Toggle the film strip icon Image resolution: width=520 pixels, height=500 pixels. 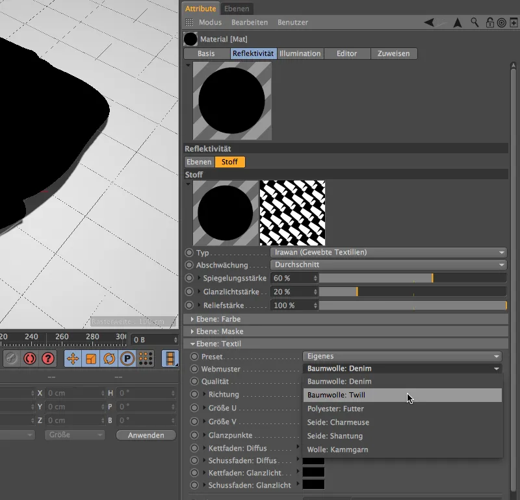pos(170,358)
